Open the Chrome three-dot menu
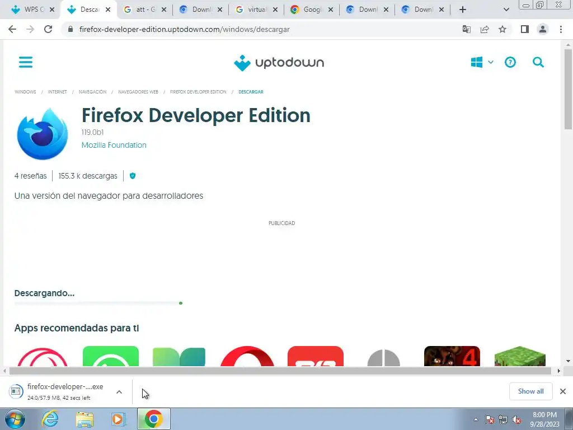The image size is (573, 430). pyautogui.click(x=561, y=29)
